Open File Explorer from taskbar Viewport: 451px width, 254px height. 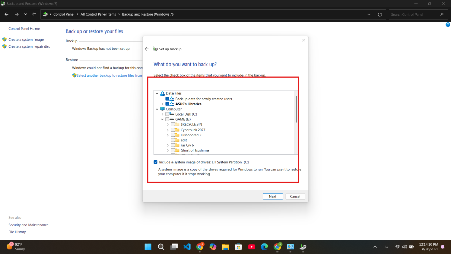226,247
